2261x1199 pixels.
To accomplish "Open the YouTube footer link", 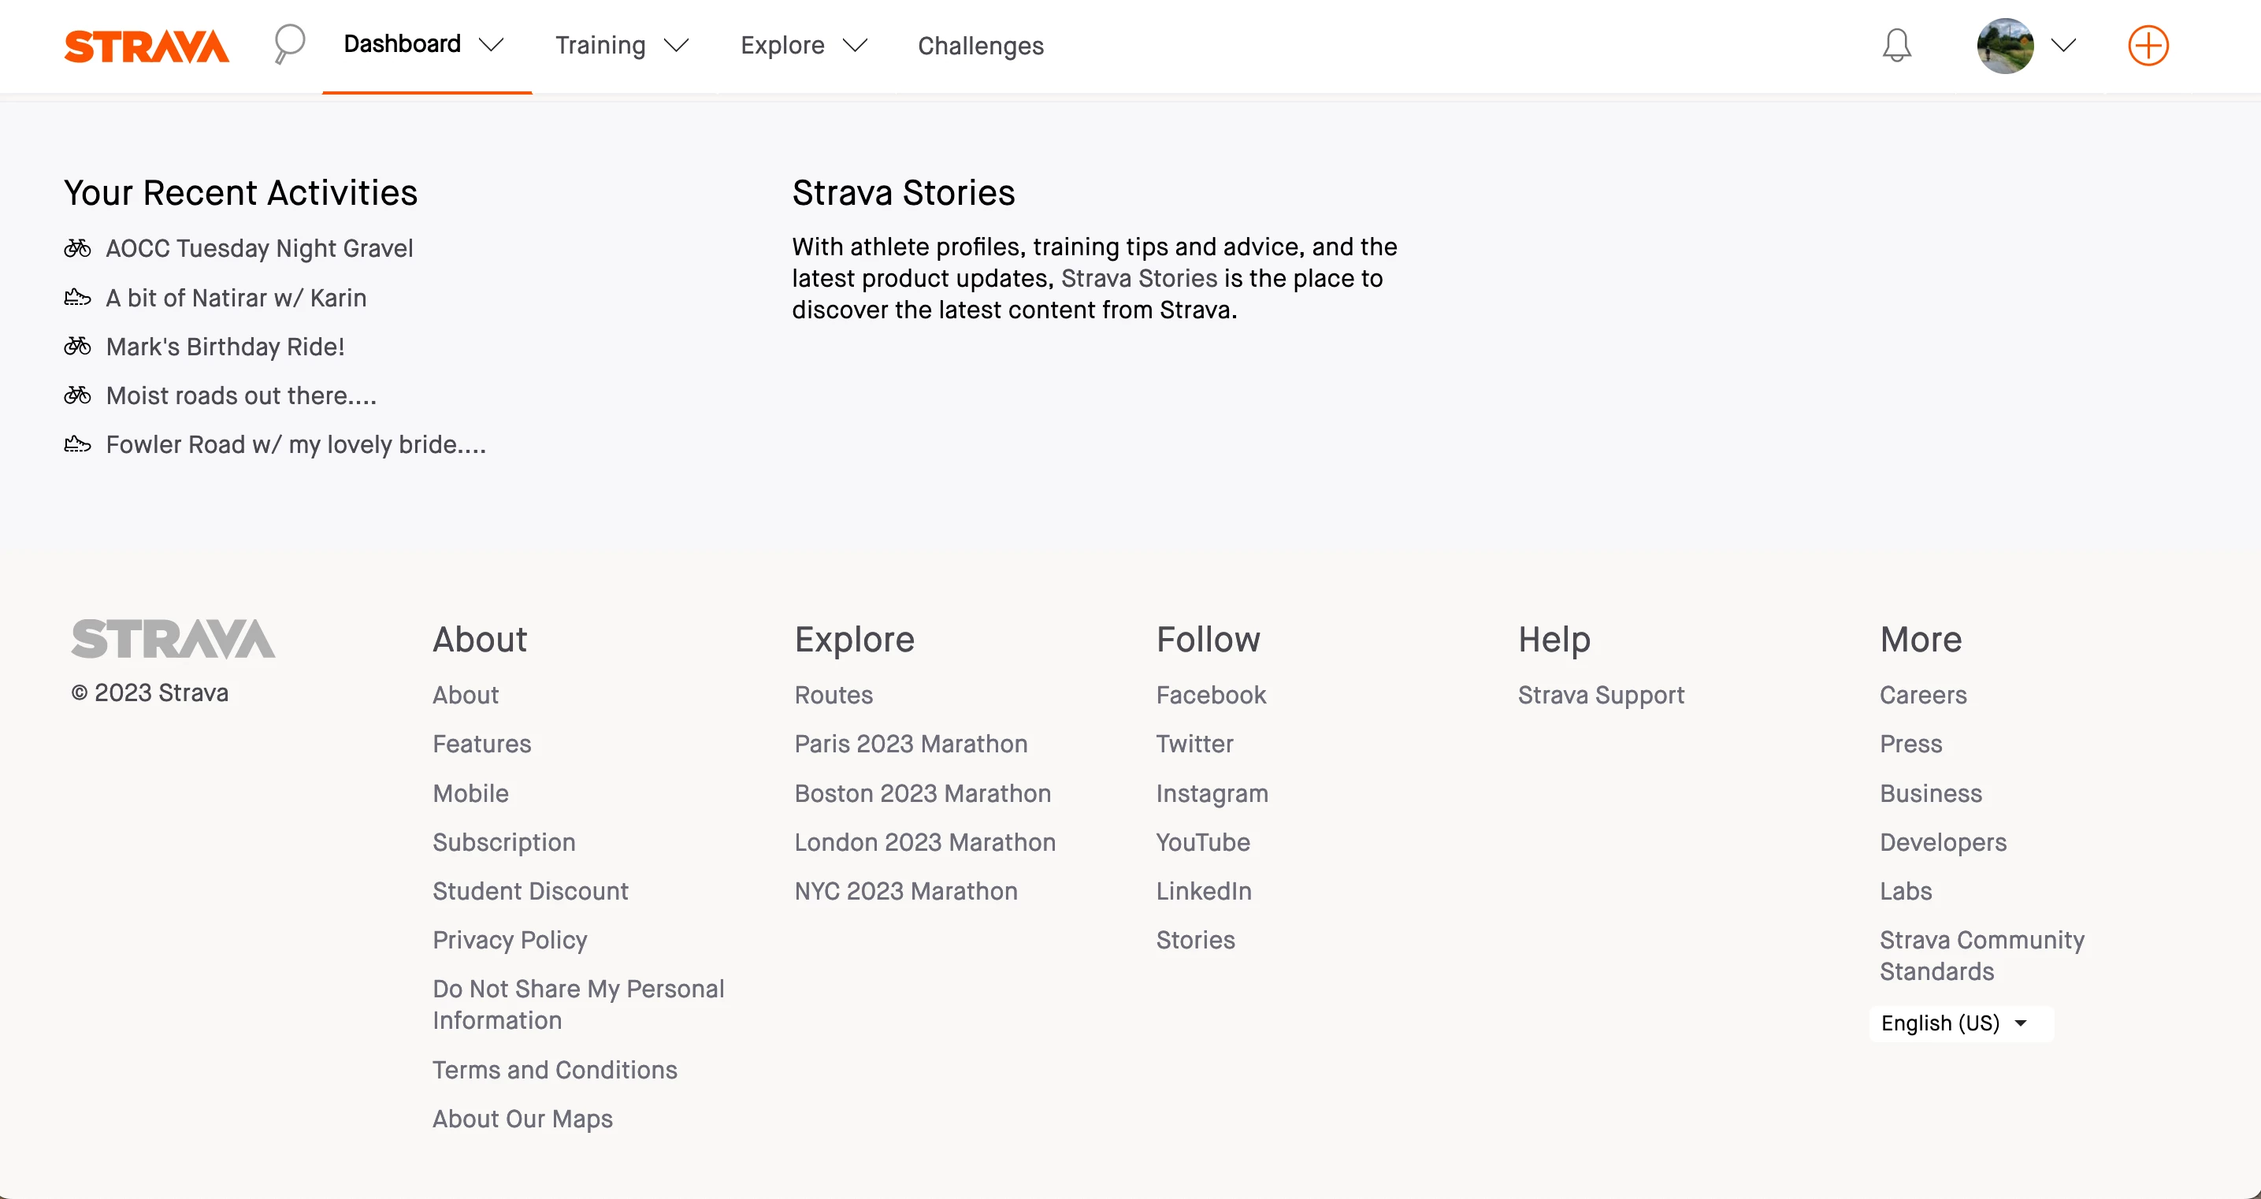I will tap(1202, 843).
